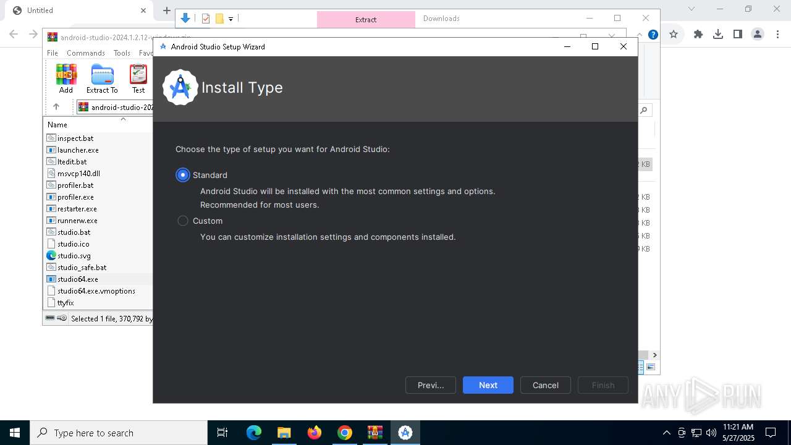Show hidden system tray icons
The width and height of the screenshot is (791, 445).
[666, 433]
